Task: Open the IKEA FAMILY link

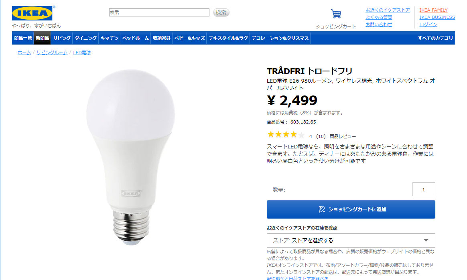Action: coord(433,10)
